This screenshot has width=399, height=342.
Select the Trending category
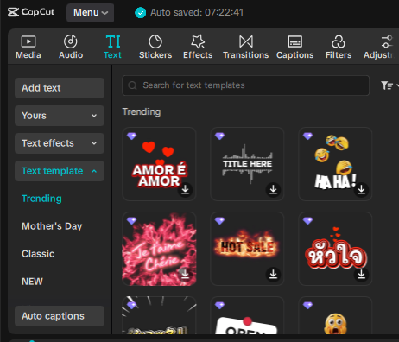tap(41, 199)
